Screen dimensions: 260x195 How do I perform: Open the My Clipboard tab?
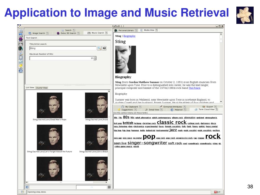point(131,107)
